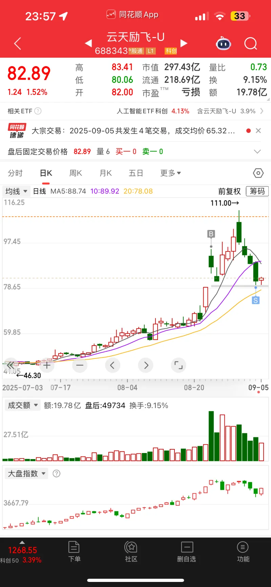271x587 pixels.
Task: Tap 含云天励飞-U 3.9% link
Action: (x=226, y=111)
